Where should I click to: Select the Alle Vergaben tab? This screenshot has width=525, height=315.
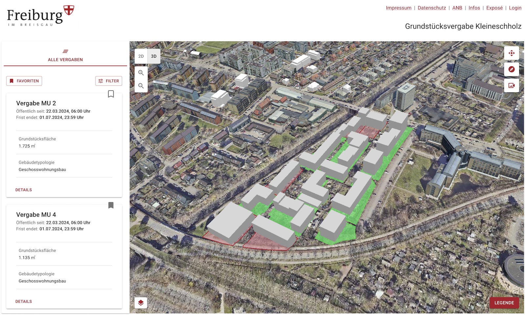tap(65, 56)
